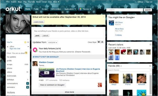Click conversations notification badge 1
158x96 pixels.
(28, 83)
